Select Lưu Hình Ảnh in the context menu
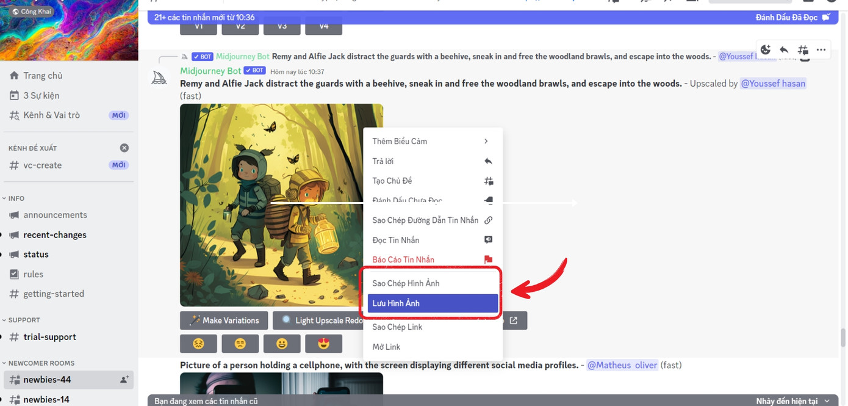Screen dimensions: 848x406 click(x=433, y=303)
